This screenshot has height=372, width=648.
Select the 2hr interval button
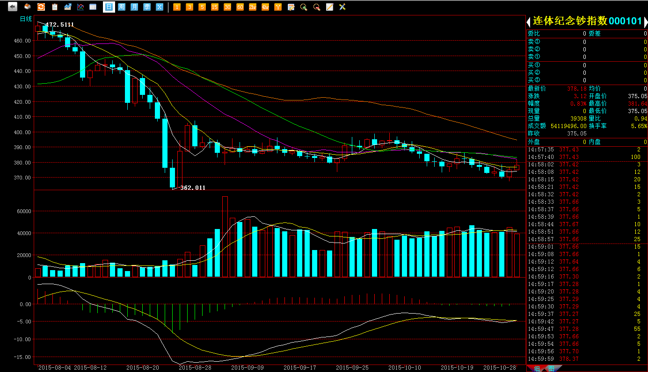tap(253, 7)
